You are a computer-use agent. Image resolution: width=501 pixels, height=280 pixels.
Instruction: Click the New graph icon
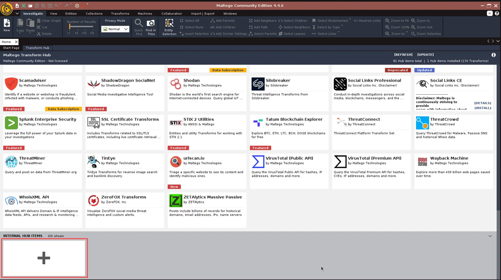pos(7,25)
